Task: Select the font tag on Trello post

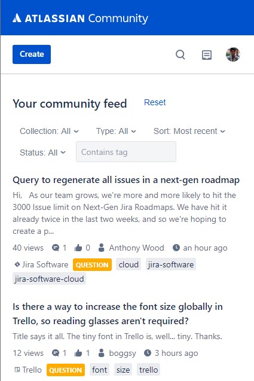Action: pyautogui.click(x=100, y=370)
